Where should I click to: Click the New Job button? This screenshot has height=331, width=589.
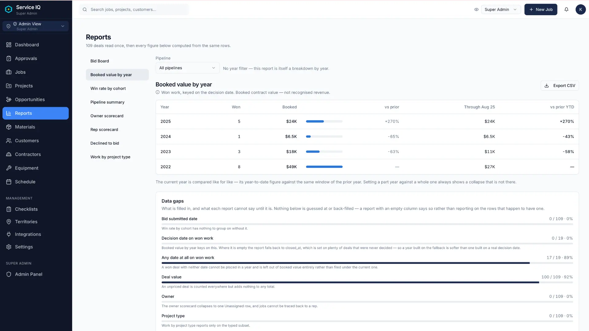[541, 10]
